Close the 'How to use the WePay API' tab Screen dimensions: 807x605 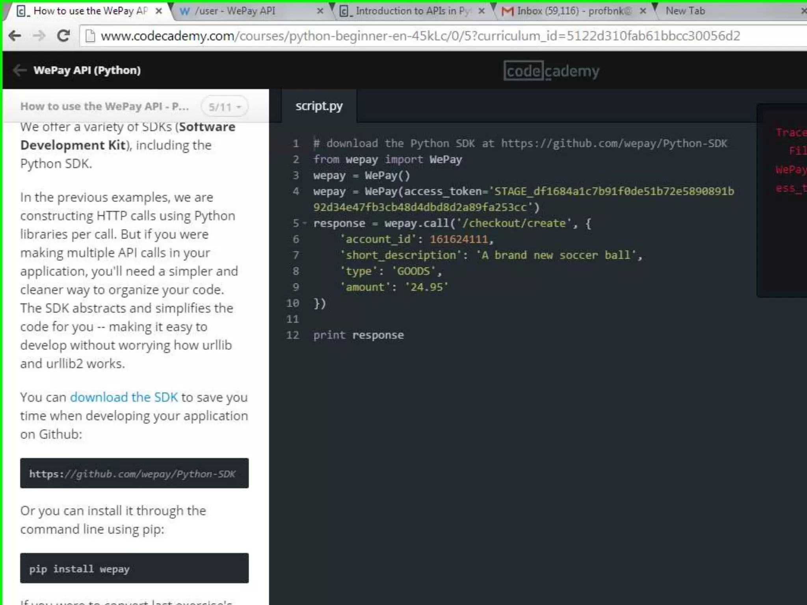pos(158,11)
